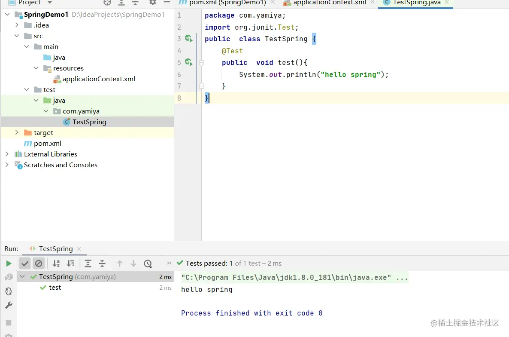Switch to applicationContext.xml editor tab
This screenshot has height=337, width=509.
click(330, 3)
